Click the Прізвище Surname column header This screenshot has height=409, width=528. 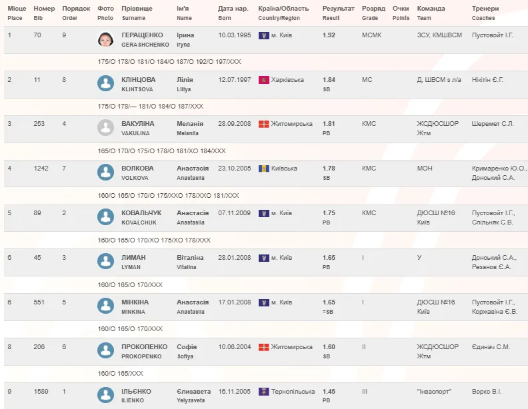137,13
